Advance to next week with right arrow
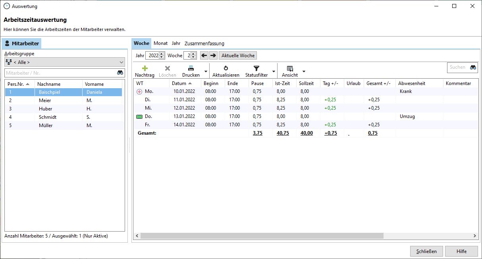The image size is (482, 259). [x=213, y=56]
